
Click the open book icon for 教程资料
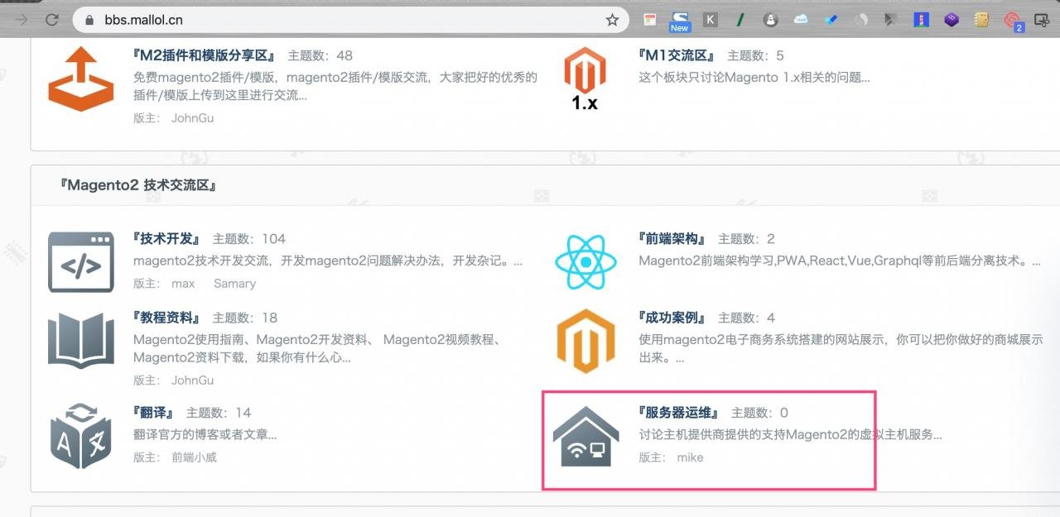[x=80, y=341]
